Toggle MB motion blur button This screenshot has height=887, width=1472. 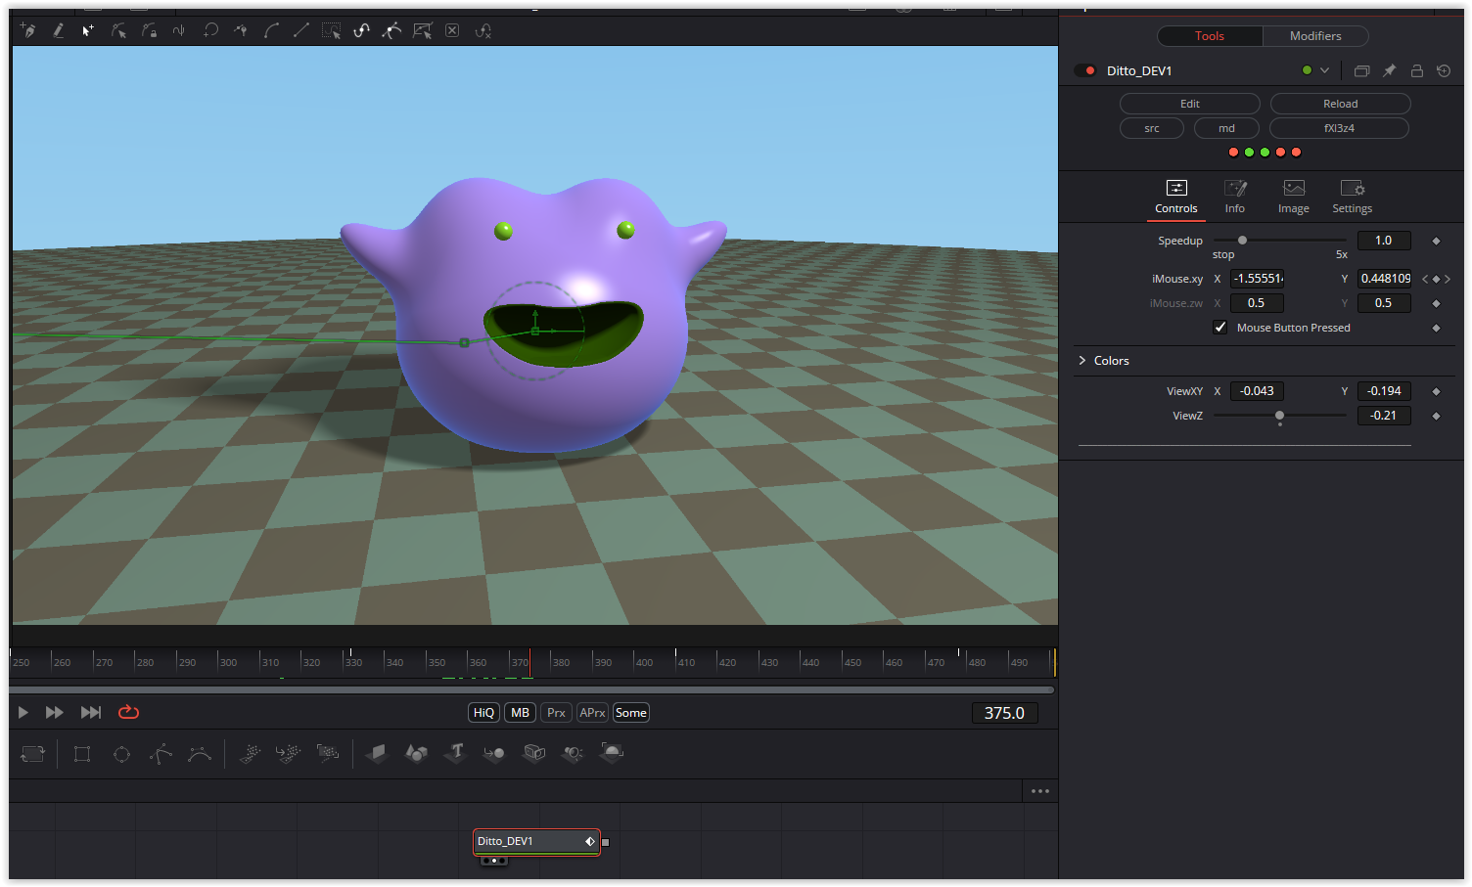(520, 713)
